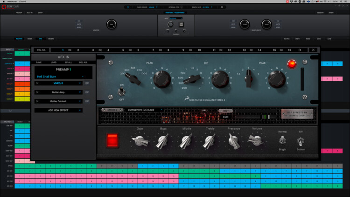
Task: Bypass VMEQ-5 with its BP button
Action: pos(87,83)
